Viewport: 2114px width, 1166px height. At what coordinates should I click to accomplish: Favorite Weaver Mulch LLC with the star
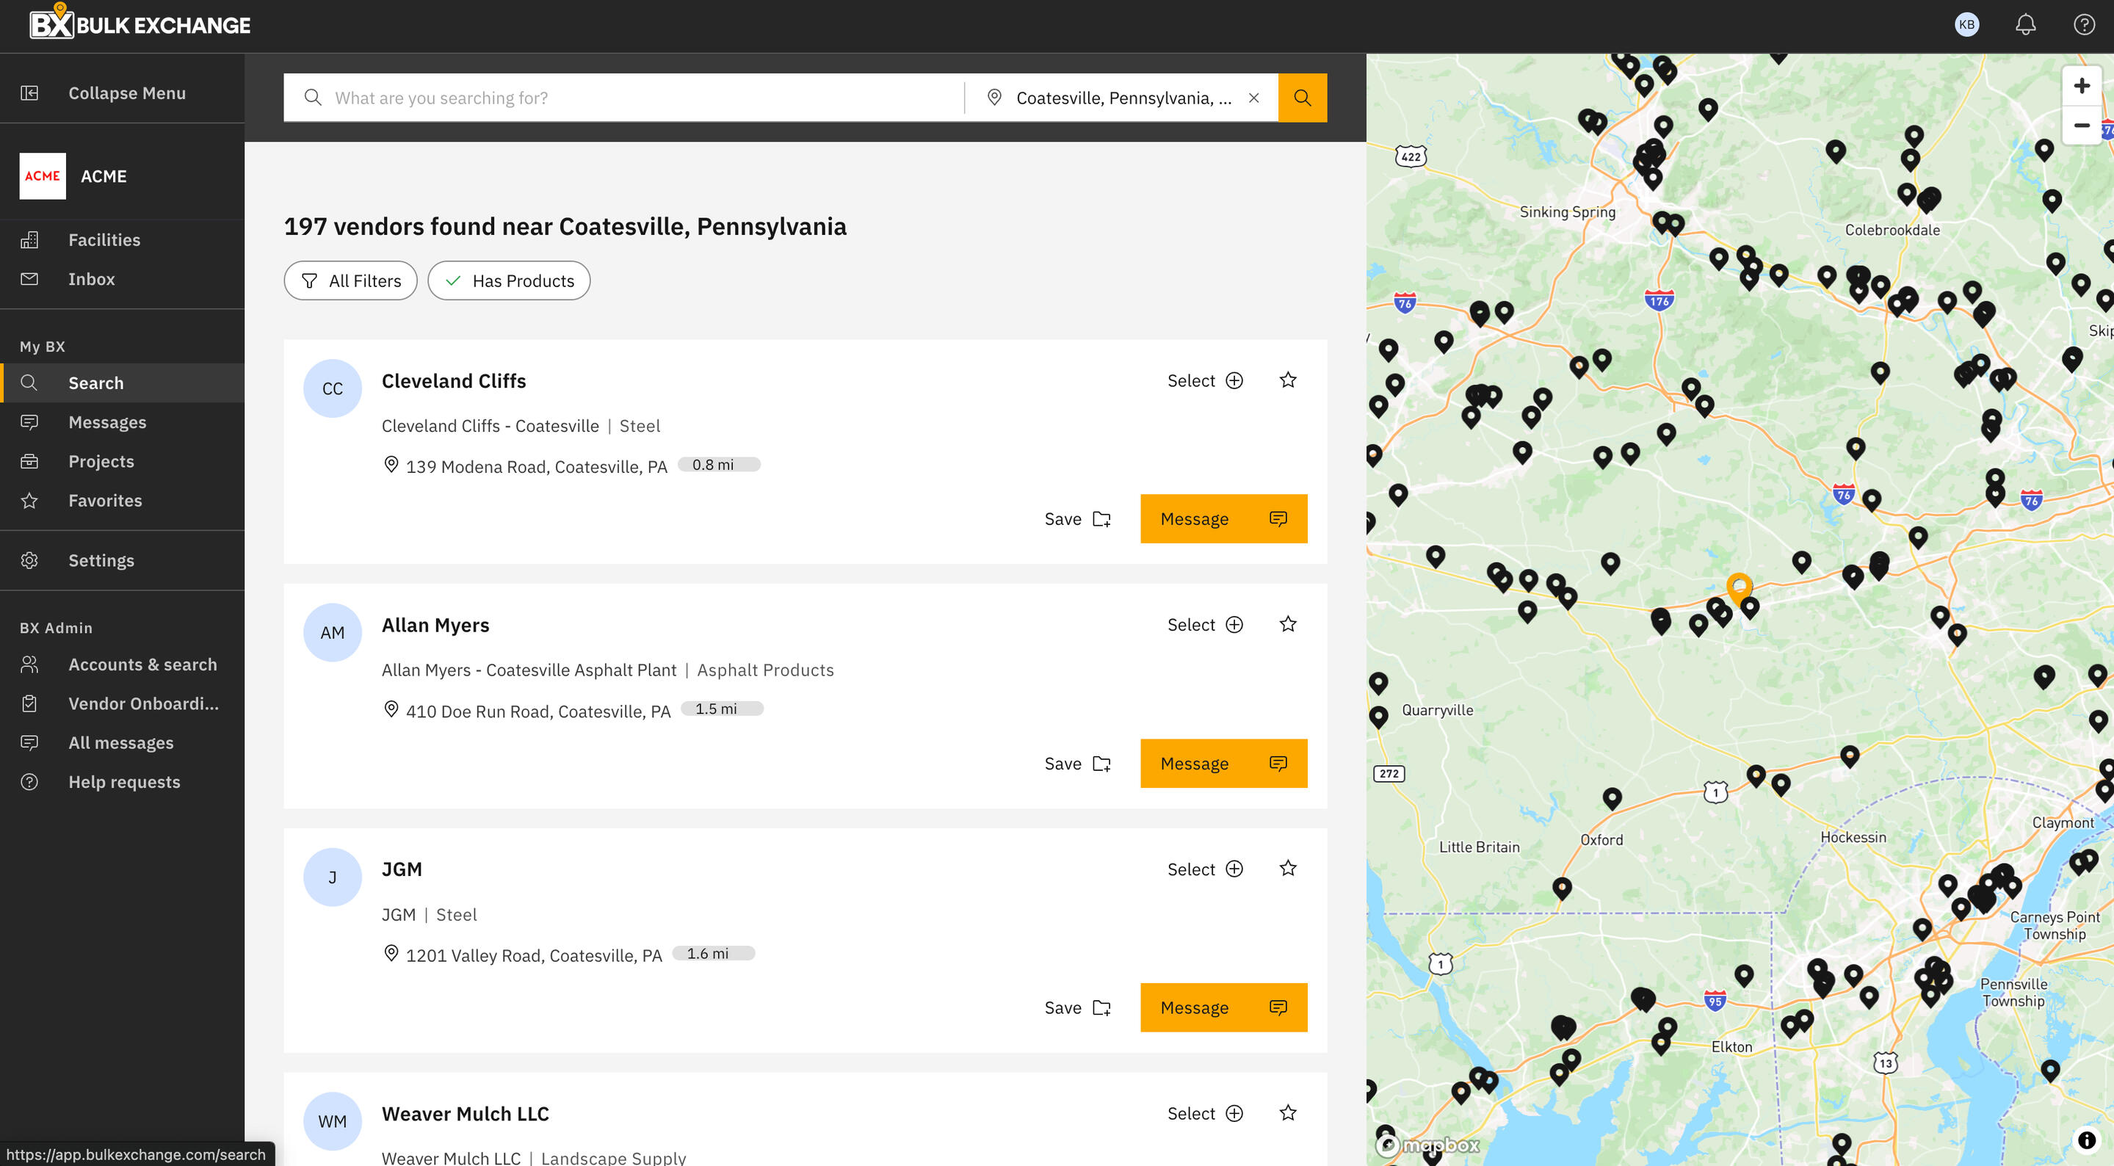click(1288, 1112)
